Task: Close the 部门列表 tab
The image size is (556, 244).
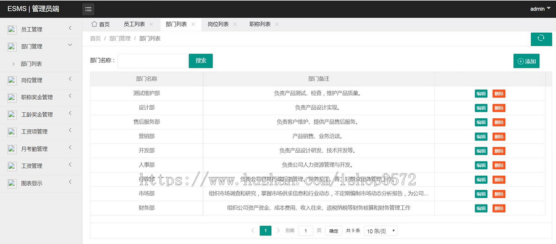Action: coord(193,25)
